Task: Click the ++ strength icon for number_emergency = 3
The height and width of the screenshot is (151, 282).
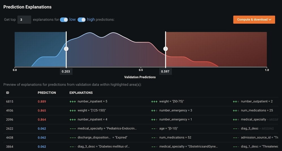Action: (x=154, y=110)
